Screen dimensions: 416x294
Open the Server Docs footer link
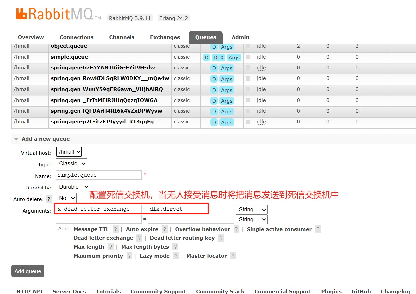[x=69, y=291]
